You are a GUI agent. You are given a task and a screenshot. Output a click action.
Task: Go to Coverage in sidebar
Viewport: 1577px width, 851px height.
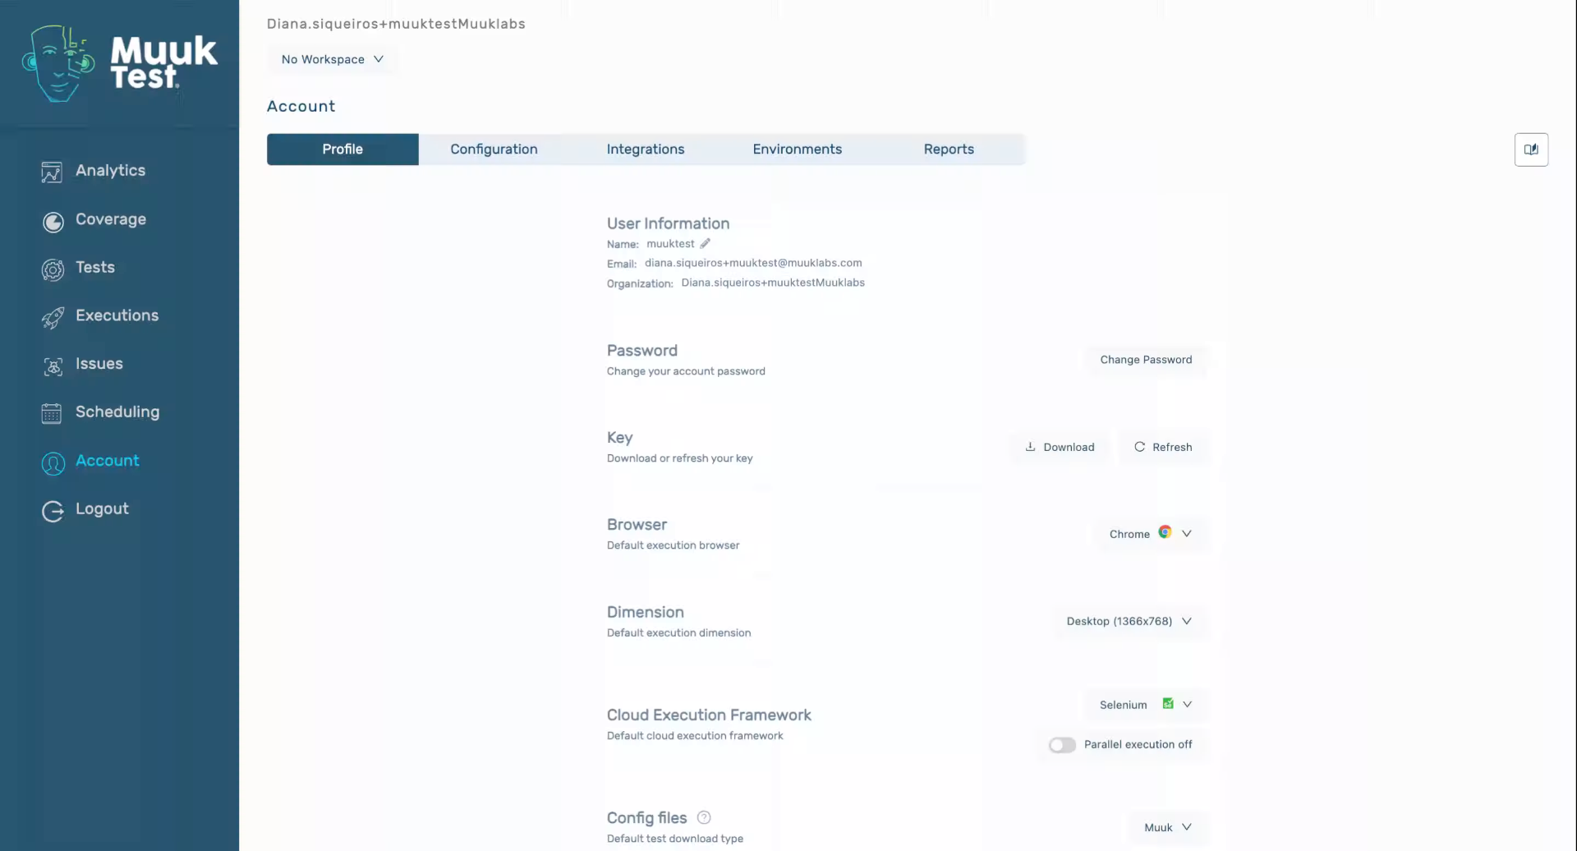111,219
